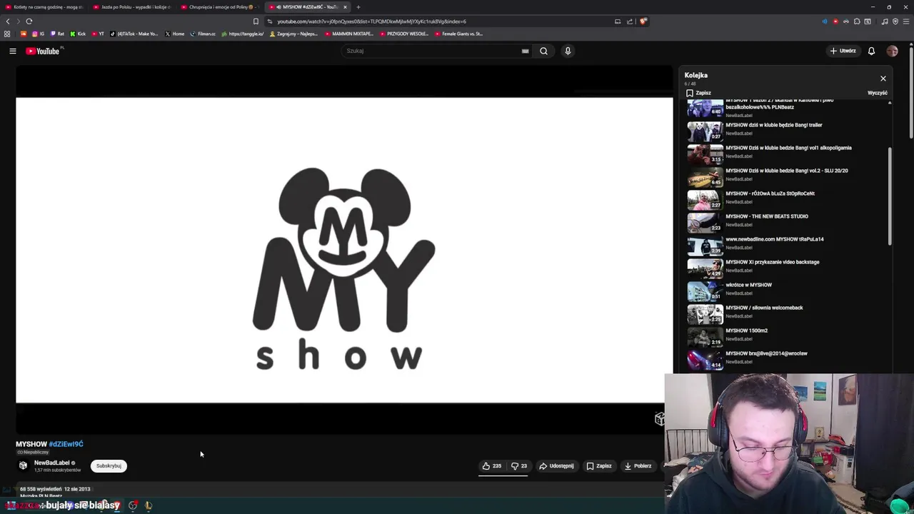Click the MYSHOW video player area

tap(344, 250)
